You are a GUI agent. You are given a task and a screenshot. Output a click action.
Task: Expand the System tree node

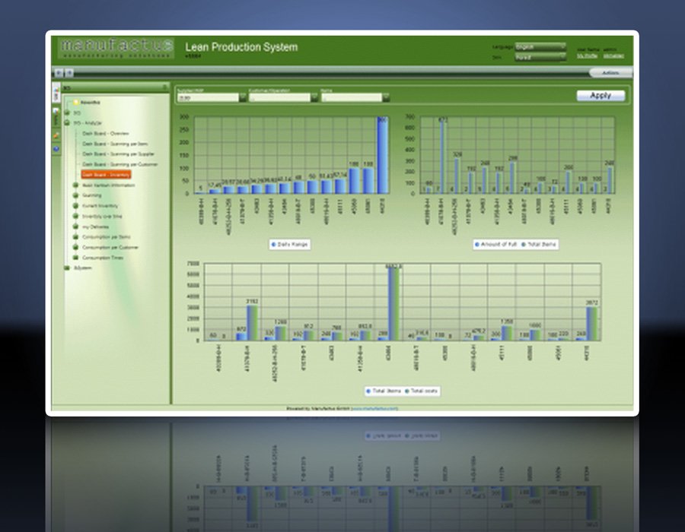[x=67, y=268]
